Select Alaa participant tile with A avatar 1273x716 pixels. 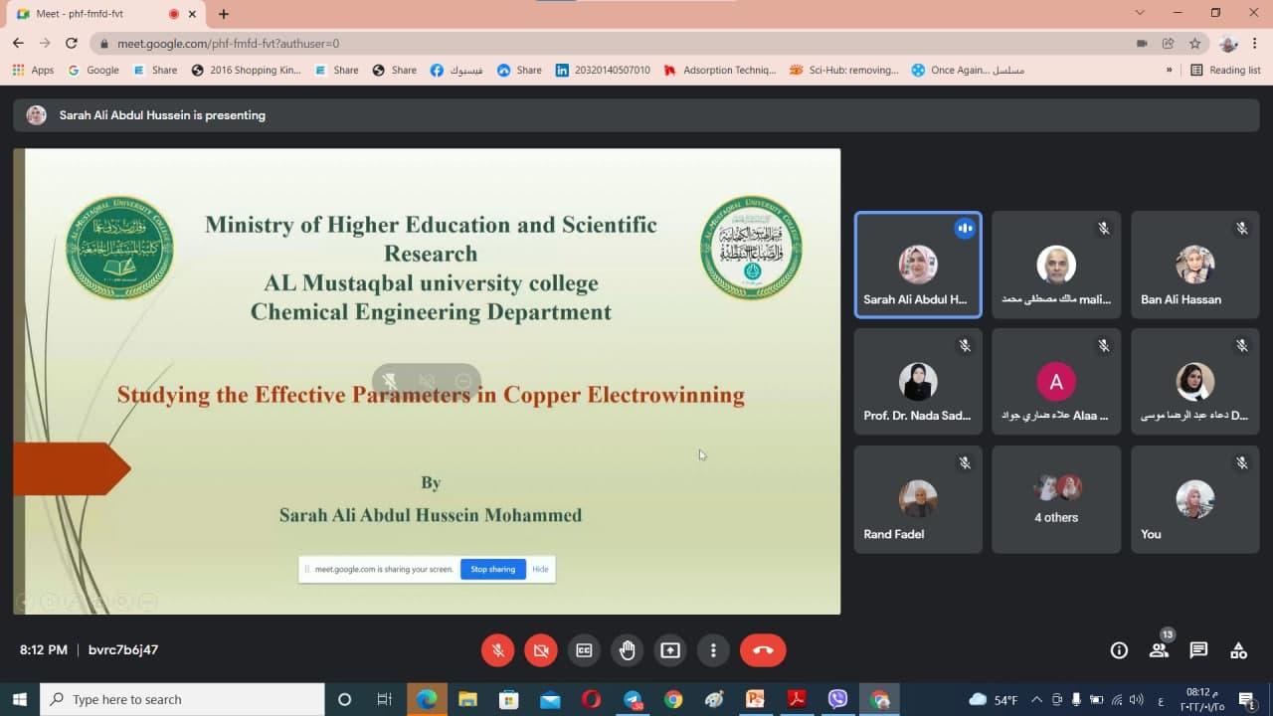[1056, 381]
